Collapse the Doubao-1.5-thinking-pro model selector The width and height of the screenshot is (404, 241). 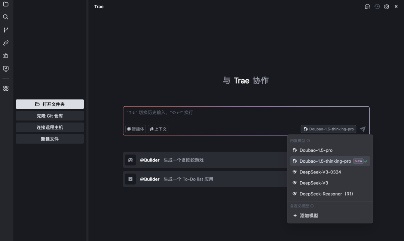[x=328, y=129]
